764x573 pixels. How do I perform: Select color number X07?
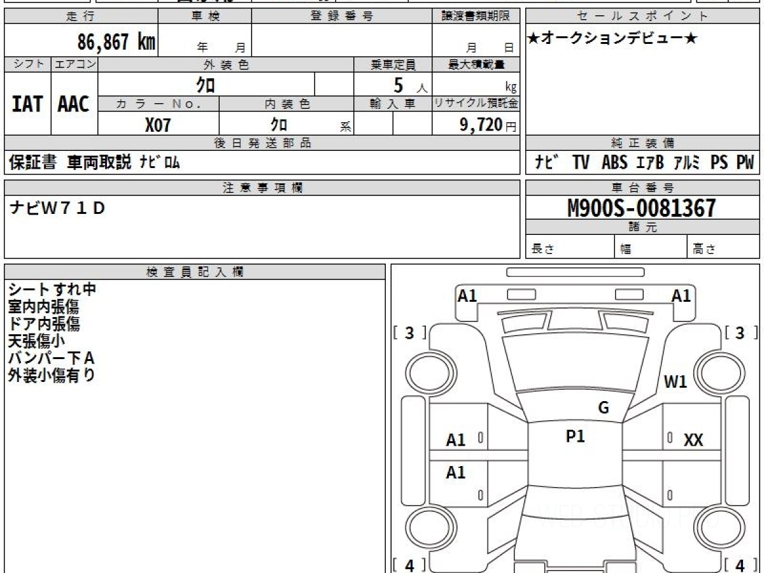[158, 125]
